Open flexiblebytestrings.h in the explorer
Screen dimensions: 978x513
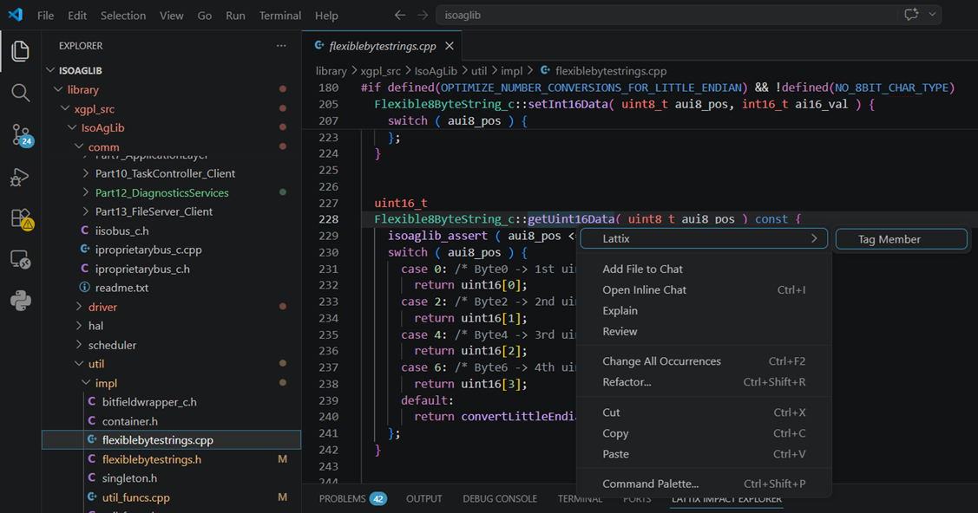(171, 458)
